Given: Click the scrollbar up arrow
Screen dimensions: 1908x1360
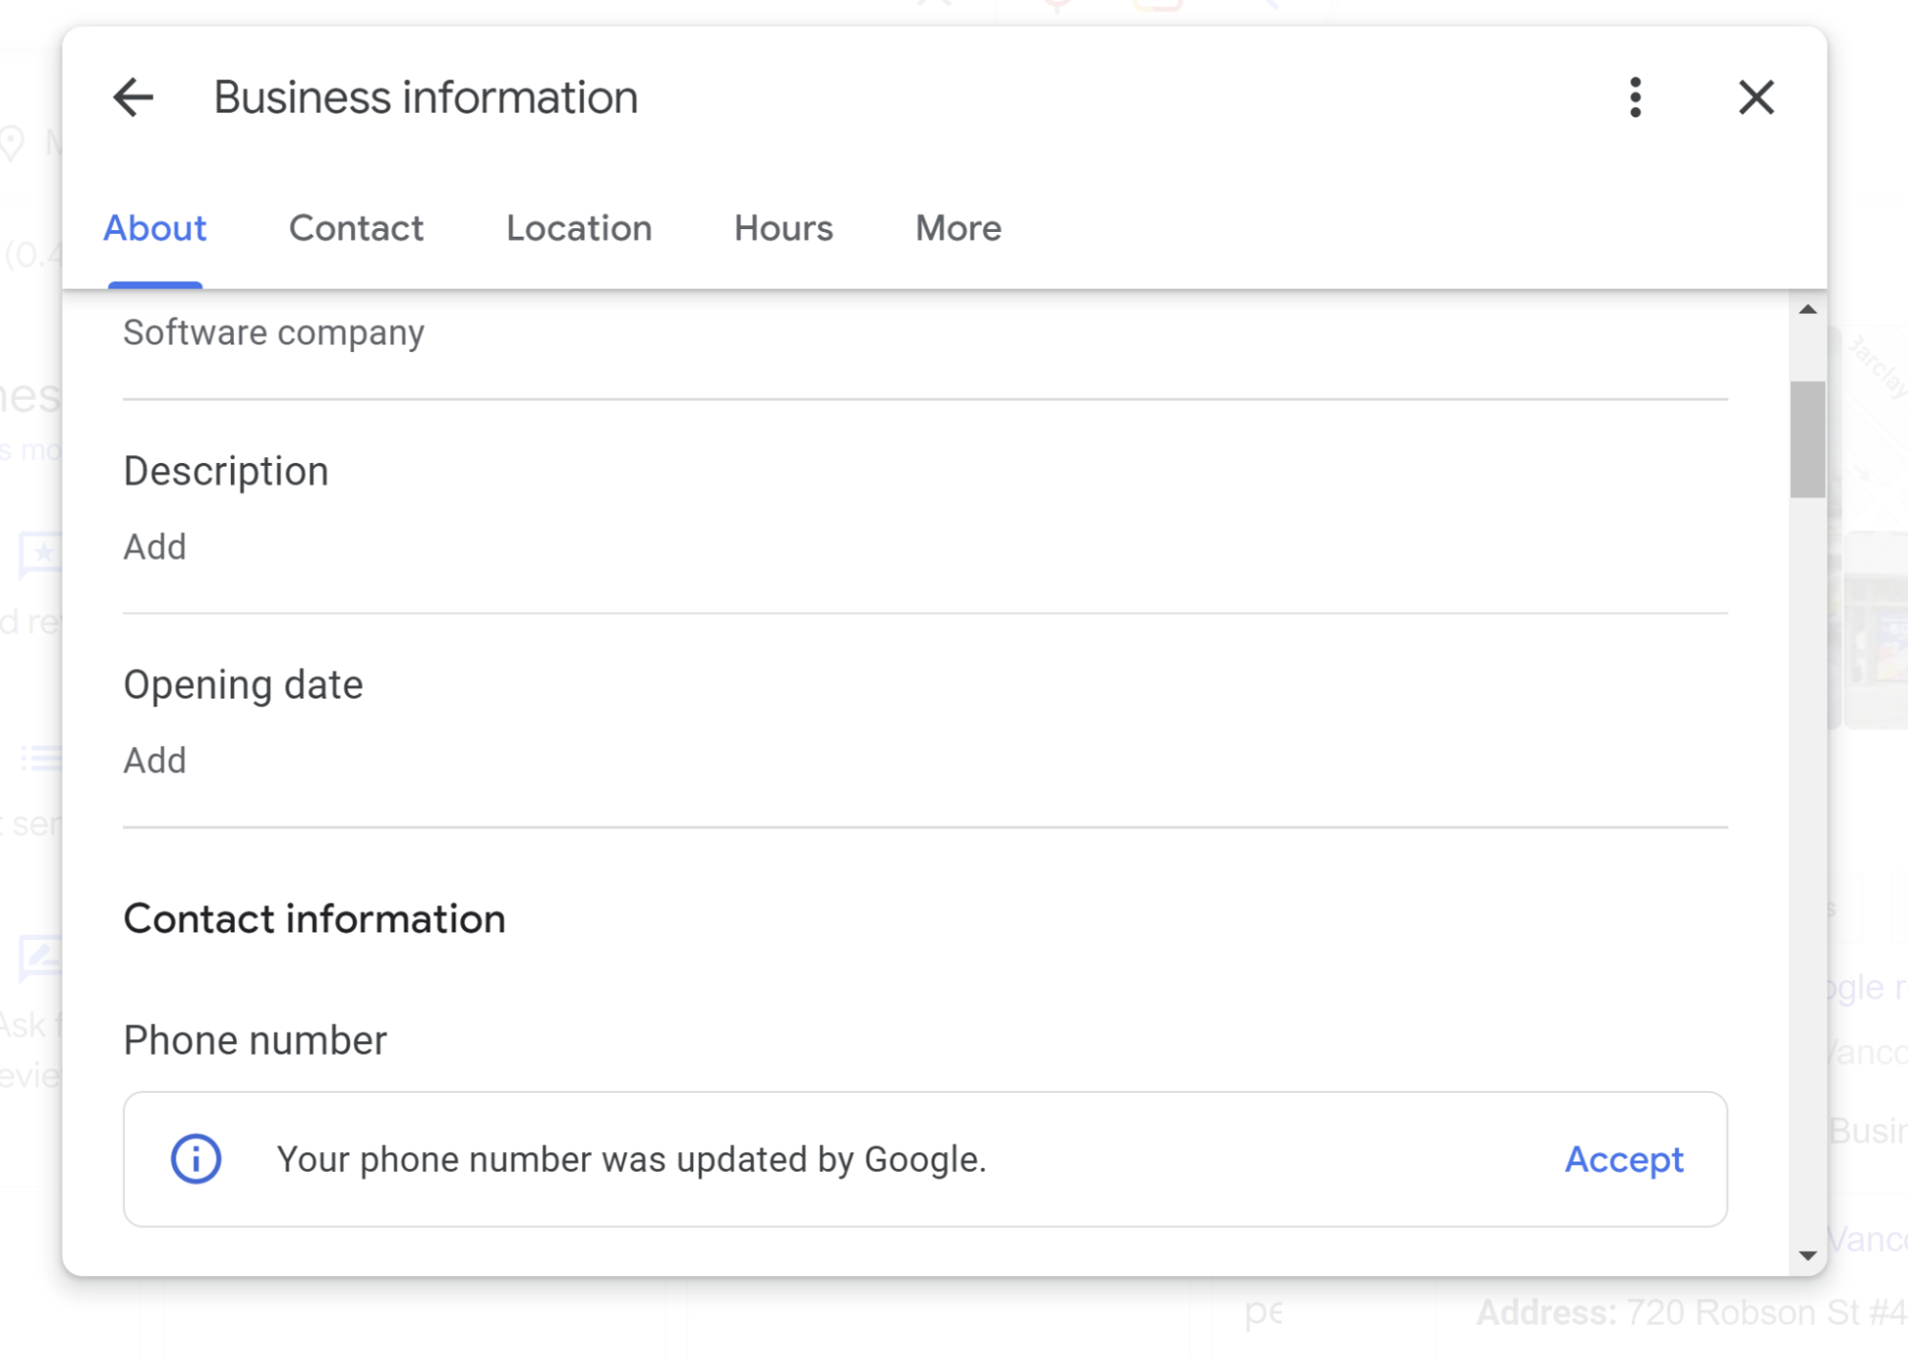Looking at the screenshot, I should point(1808,309).
